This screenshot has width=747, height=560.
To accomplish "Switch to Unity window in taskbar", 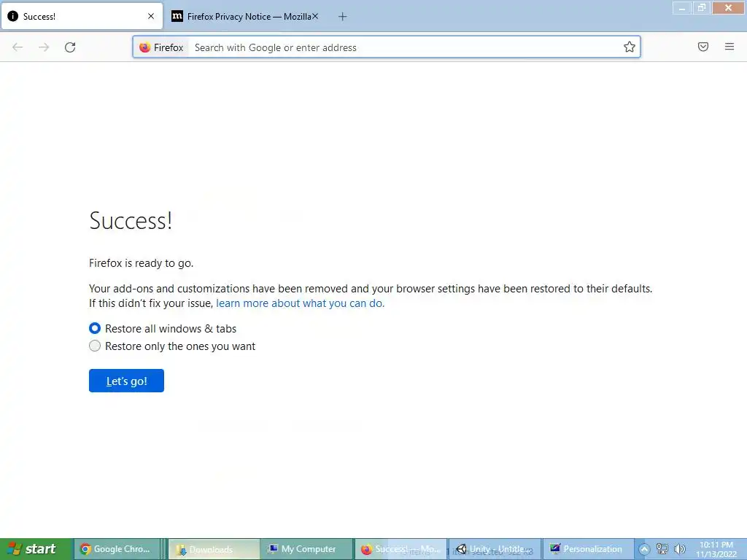I will click(x=494, y=549).
